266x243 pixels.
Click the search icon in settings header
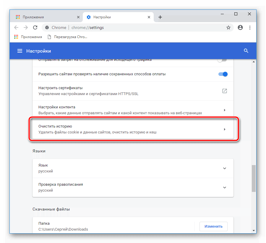[x=246, y=51]
